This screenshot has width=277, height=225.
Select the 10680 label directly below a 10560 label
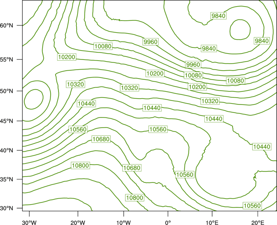pos(101,139)
